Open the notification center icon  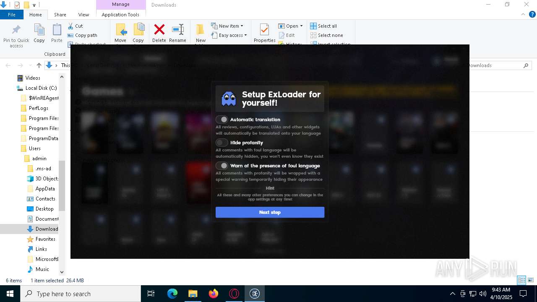point(523,294)
